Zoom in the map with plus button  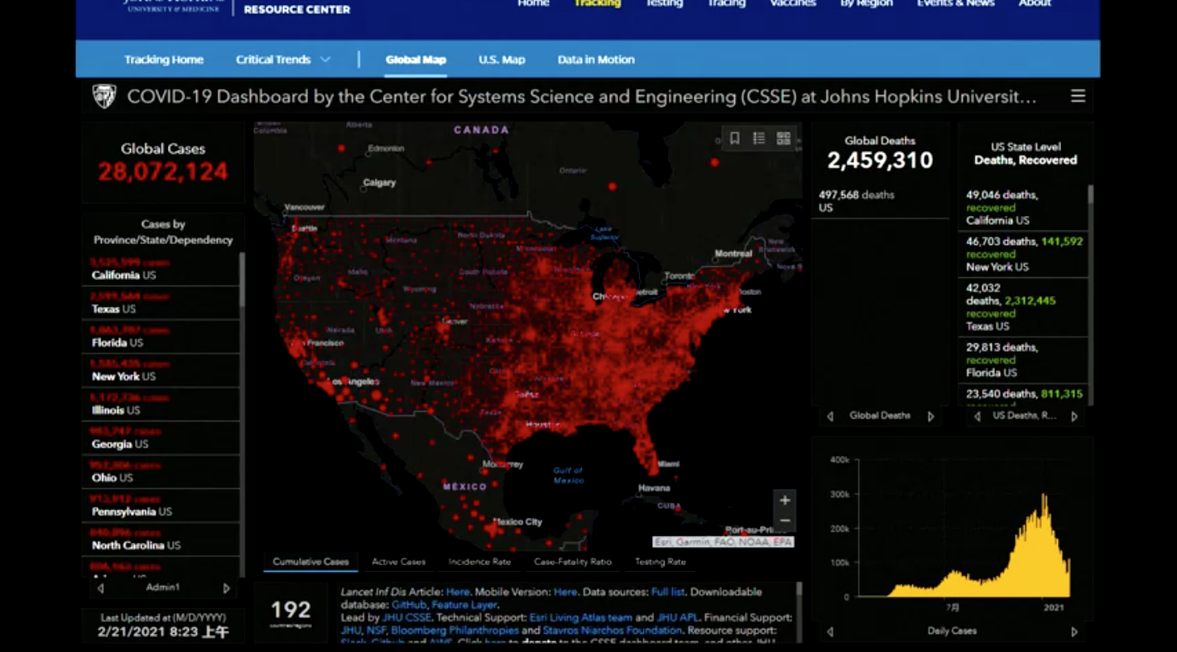click(x=785, y=501)
